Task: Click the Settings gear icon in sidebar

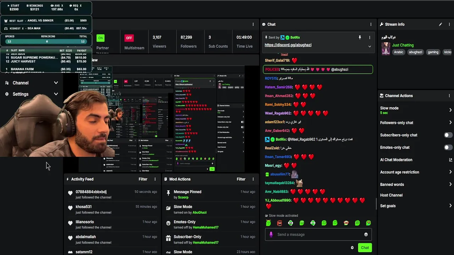Action: [7, 94]
